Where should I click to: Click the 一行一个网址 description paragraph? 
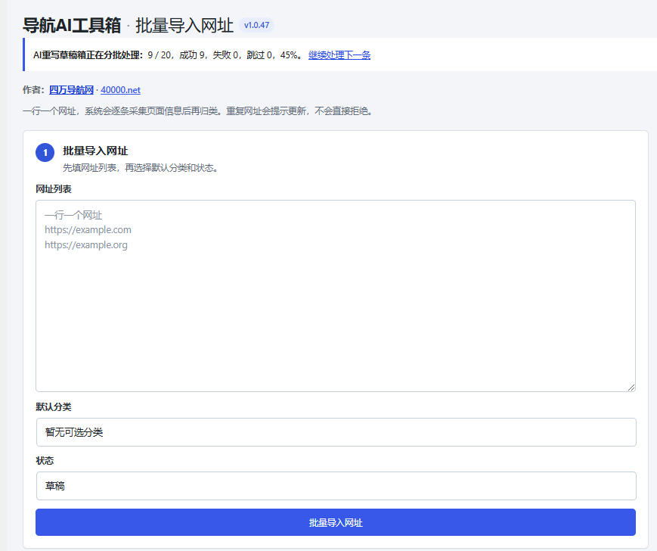(198, 111)
